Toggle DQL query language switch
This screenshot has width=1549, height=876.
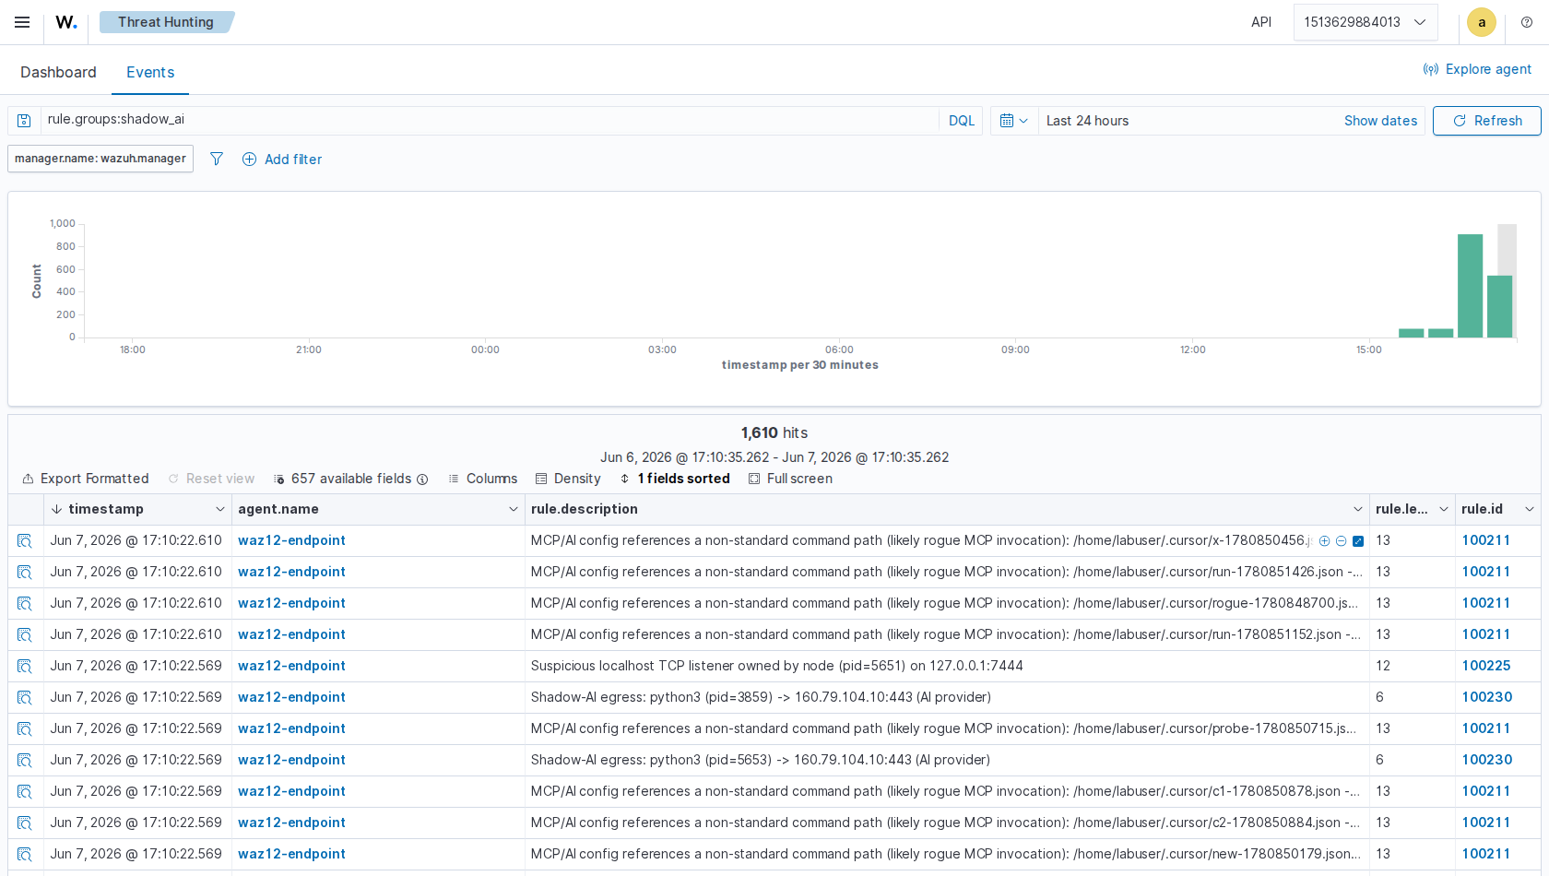[961, 121]
